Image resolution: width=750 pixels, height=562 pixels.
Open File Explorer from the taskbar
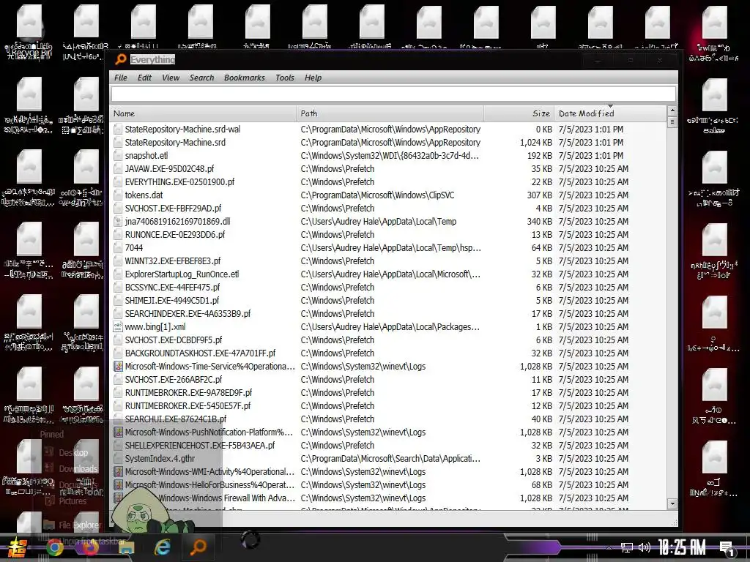click(x=126, y=549)
